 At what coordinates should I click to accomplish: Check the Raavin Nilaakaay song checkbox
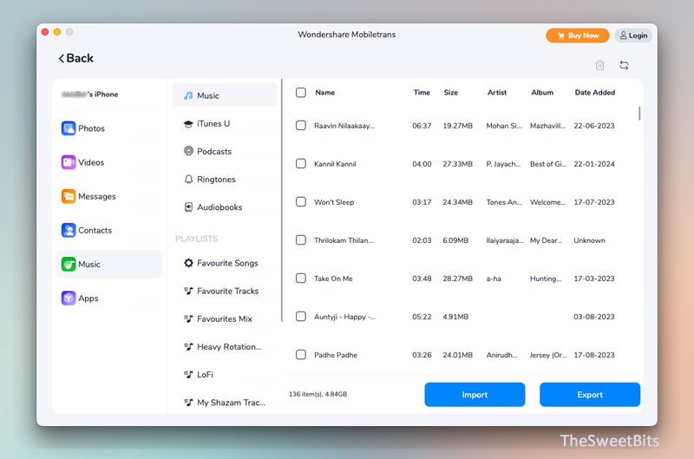click(x=301, y=125)
